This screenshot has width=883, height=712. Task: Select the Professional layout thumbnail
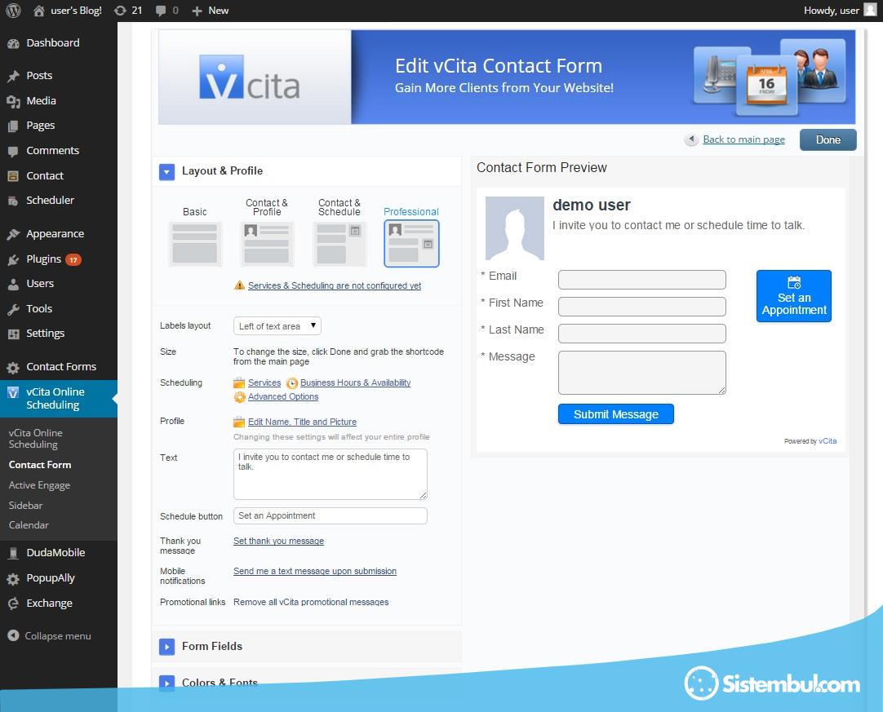(x=411, y=244)
